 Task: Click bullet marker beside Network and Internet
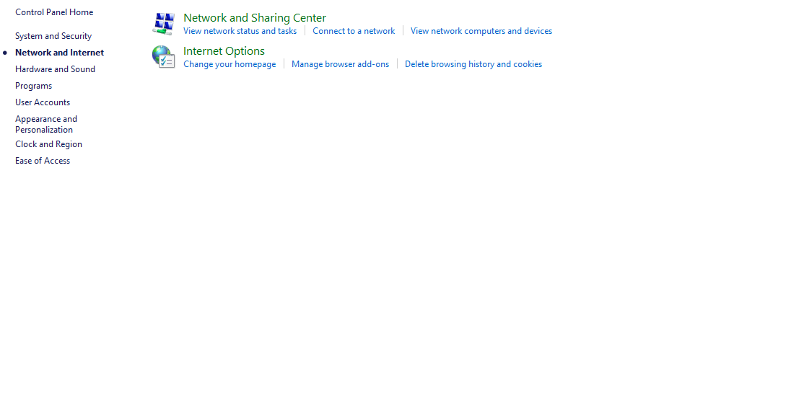click(5, 53)
